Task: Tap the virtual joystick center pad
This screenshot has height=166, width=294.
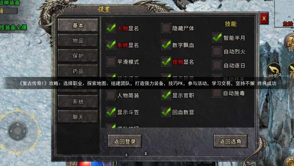Action: coord(18,131)
